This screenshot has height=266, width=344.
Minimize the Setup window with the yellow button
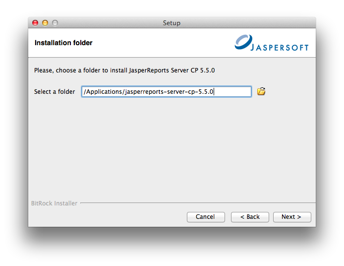[x=45, y=23]
